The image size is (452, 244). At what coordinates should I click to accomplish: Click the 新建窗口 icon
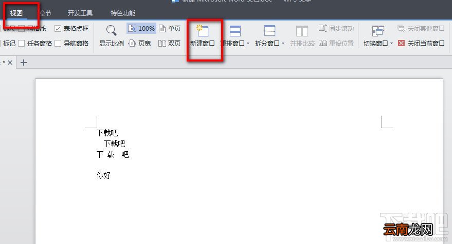[x=203, y=31]
